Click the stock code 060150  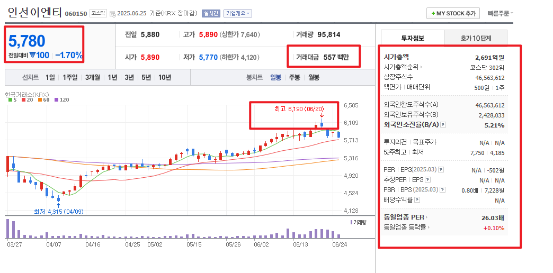coord(76,14)
